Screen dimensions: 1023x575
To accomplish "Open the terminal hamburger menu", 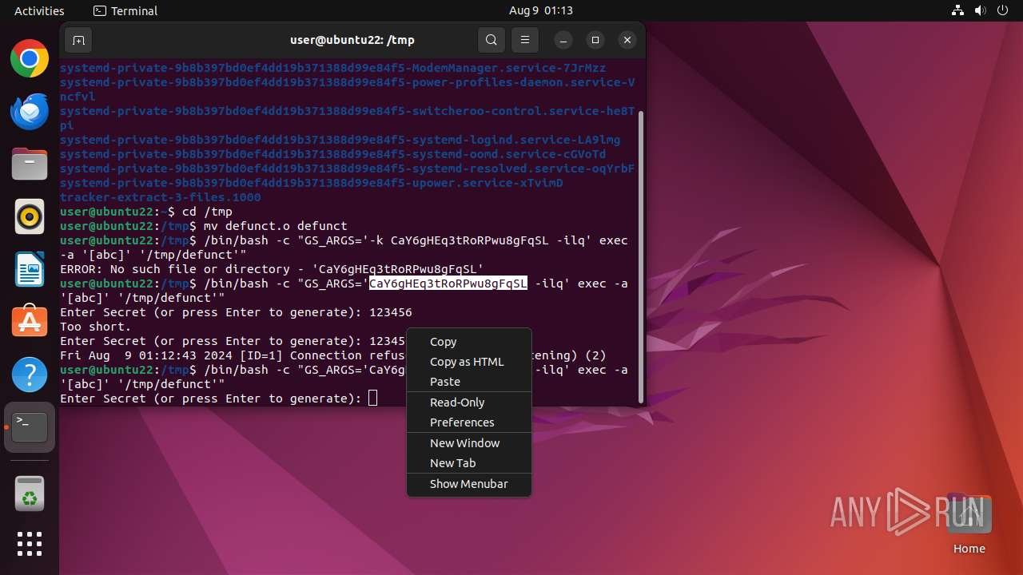I will pyautogui.click(x=525, y=40).
